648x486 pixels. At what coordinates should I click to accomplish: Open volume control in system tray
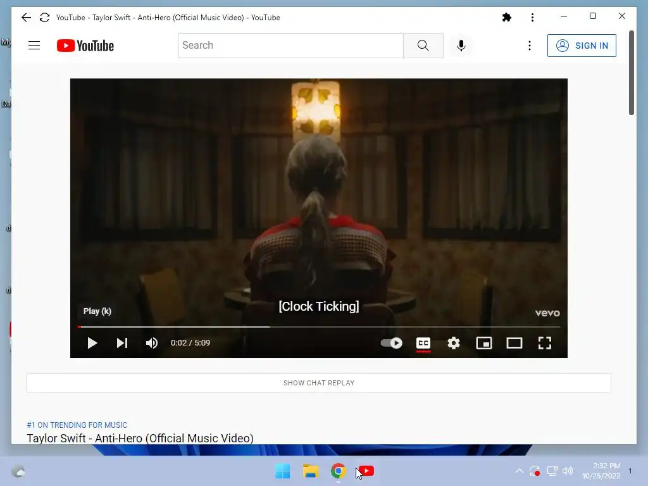tap(568, 471)
